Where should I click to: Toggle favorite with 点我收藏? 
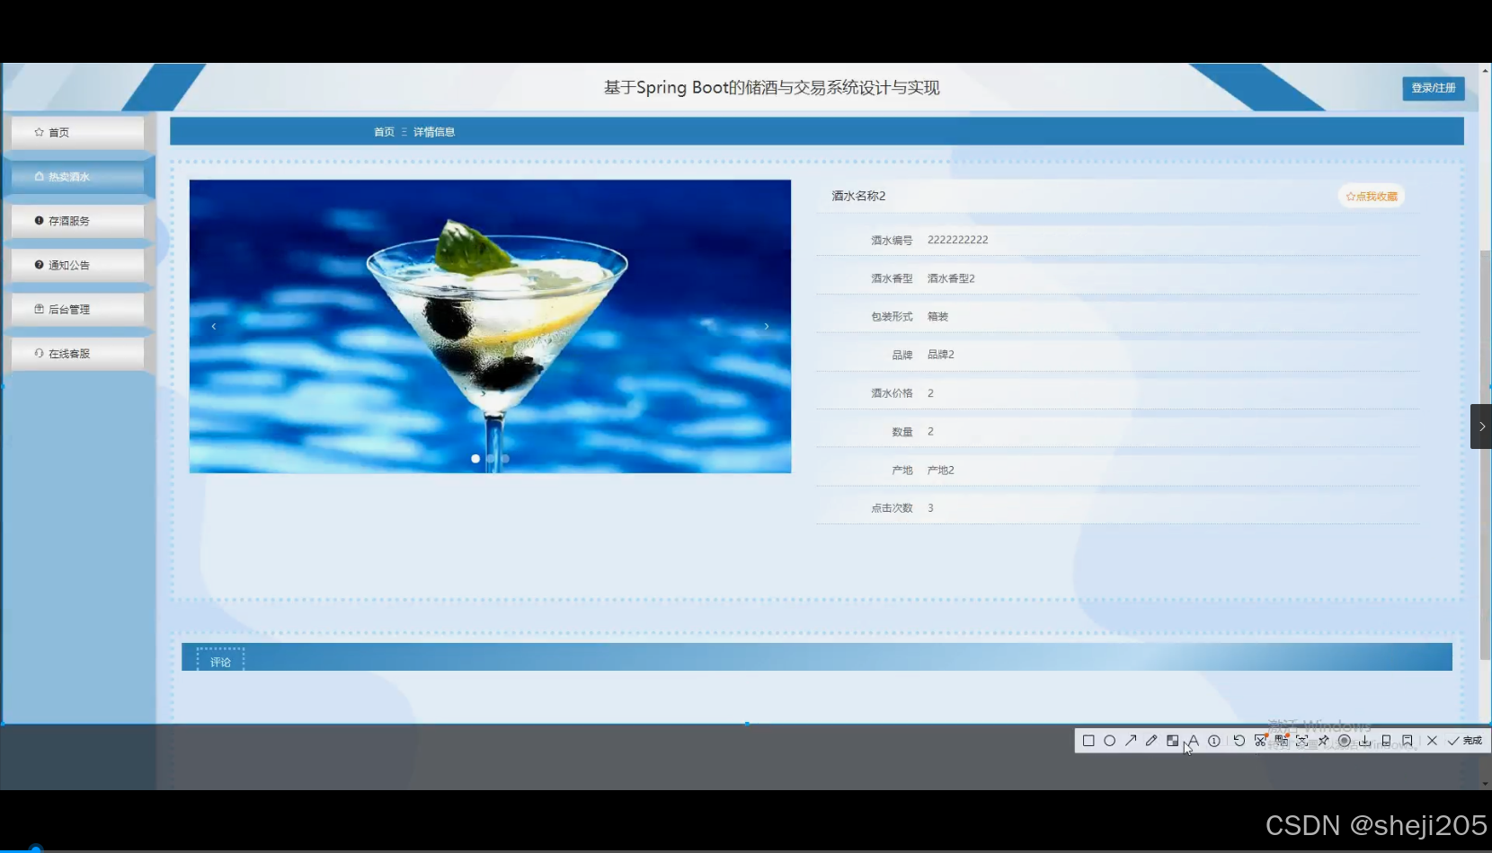tap(1372, 195)
